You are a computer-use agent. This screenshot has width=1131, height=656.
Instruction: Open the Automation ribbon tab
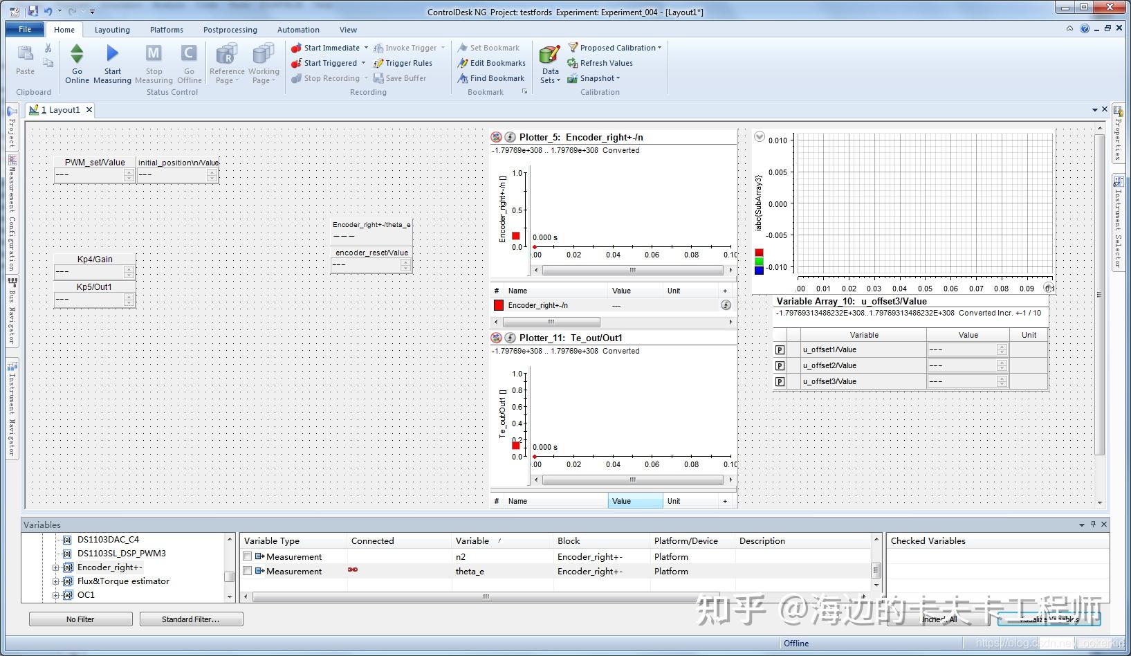[298, 30]
